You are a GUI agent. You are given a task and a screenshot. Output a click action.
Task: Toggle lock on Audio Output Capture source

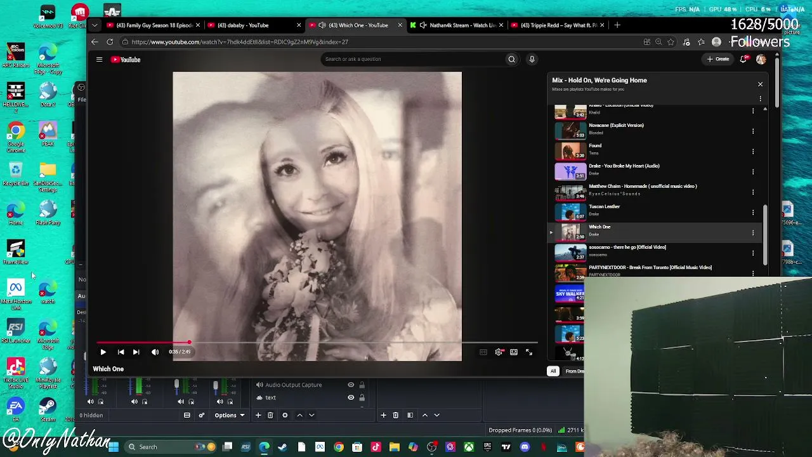362,385
